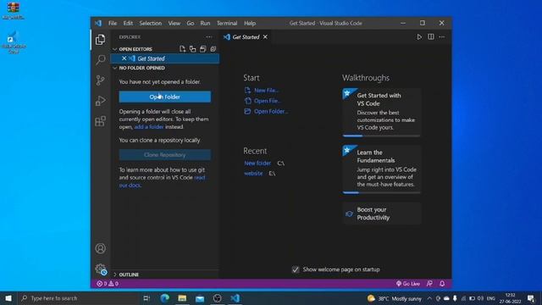The image size is (542, 305).
Task: Open recent New folder entry
Action: pyautogui.click(x=257, y=164)
